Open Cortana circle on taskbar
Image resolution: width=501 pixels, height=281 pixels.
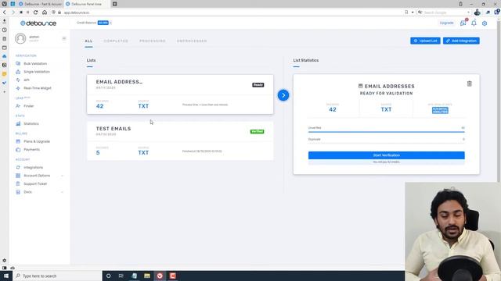pyautogui.click(x=108, y=276)
